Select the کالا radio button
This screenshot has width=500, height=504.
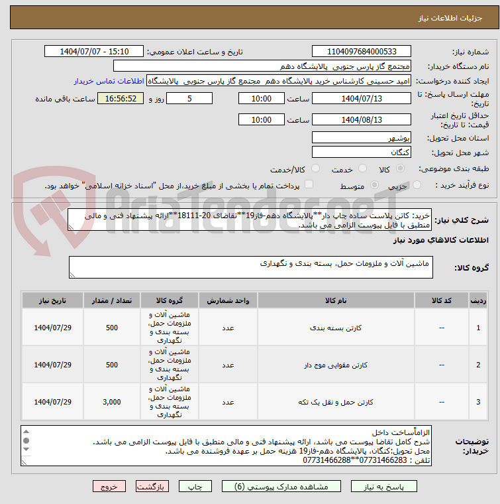click(x=400, y=168)
